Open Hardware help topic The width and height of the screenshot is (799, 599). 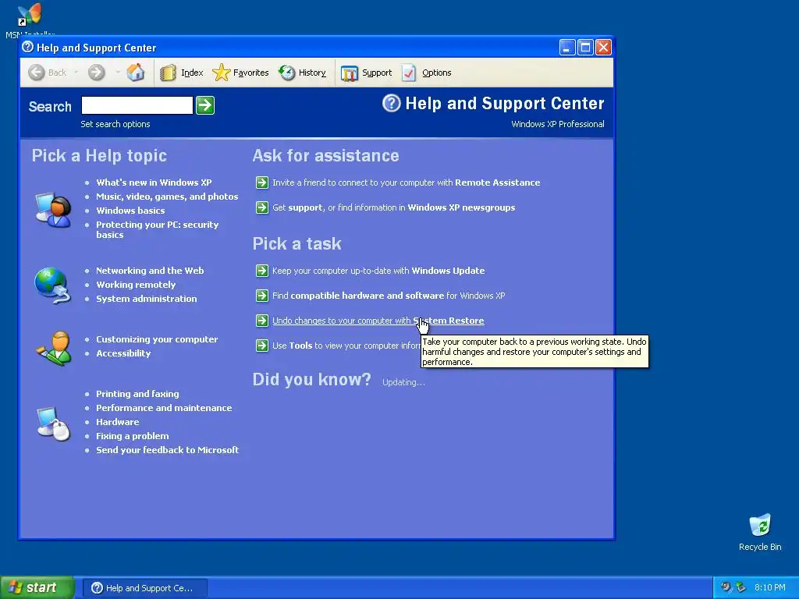tap(118, 422)
